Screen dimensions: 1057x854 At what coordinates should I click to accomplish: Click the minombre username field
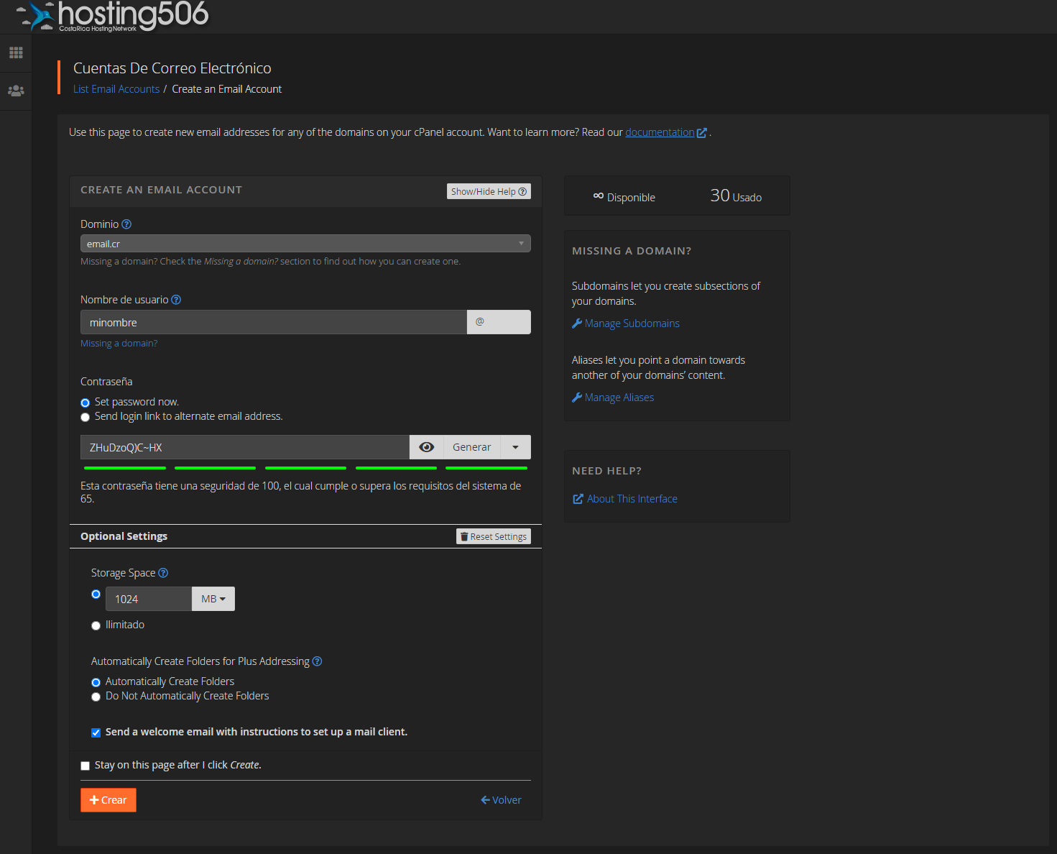pyautogui.click(x=273, y=322)
